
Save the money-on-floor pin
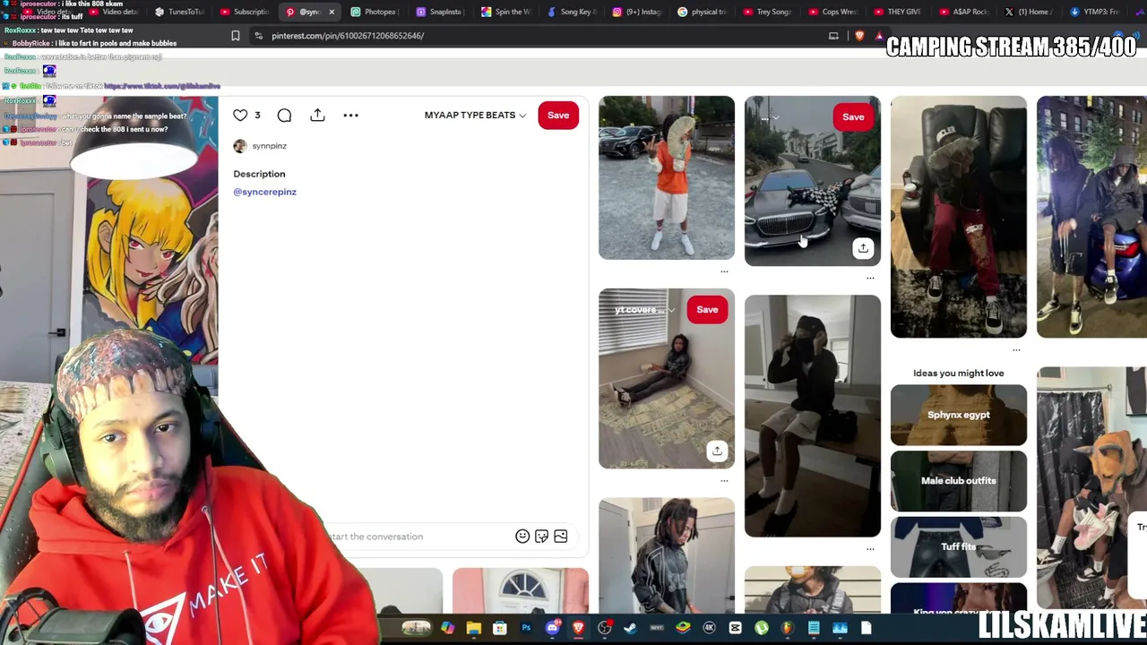point(707,310)
